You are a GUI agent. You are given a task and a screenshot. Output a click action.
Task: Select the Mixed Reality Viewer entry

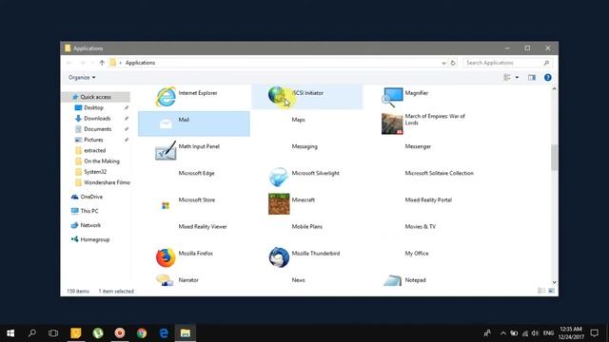pos(203,227)
